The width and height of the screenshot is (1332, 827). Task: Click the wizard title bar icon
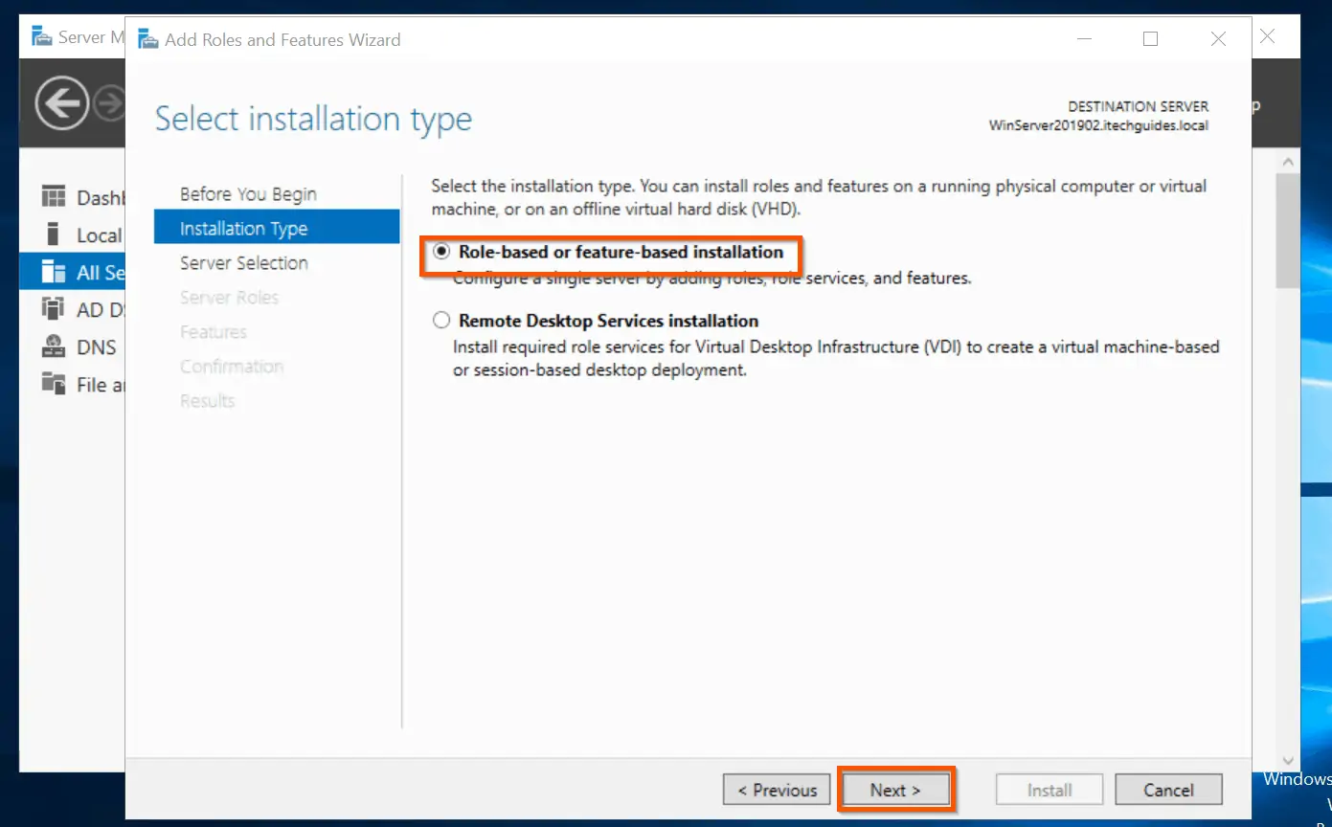pos(148,39)
